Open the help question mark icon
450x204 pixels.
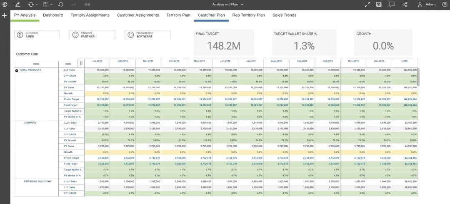click(445, 4)
